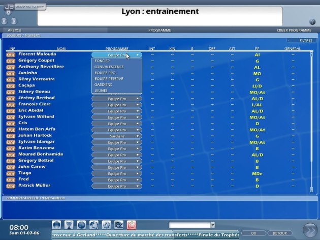320x240 pixels.
Task: Open Karim Benzema's programme dropdown
Action: (x=117, y=148)
